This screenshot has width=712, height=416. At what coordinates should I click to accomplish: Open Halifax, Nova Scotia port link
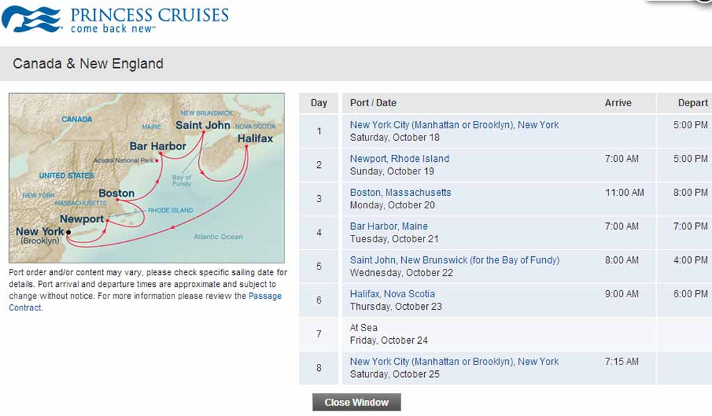[x=392, y=294]
